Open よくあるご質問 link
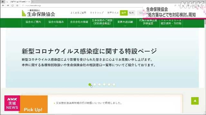 (x=78, y=13)
